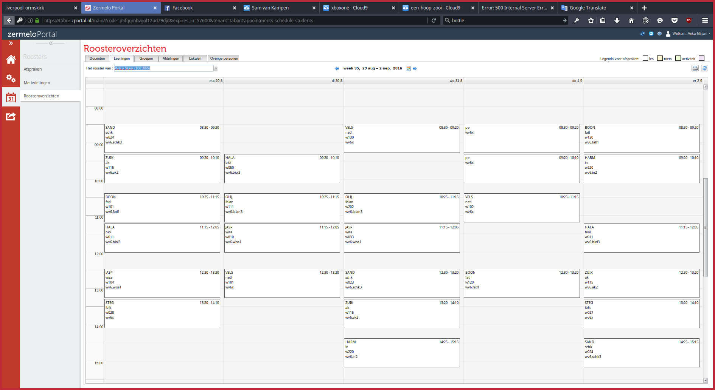
Task: Open browser developer wrench icon
Action: point(577,20)
